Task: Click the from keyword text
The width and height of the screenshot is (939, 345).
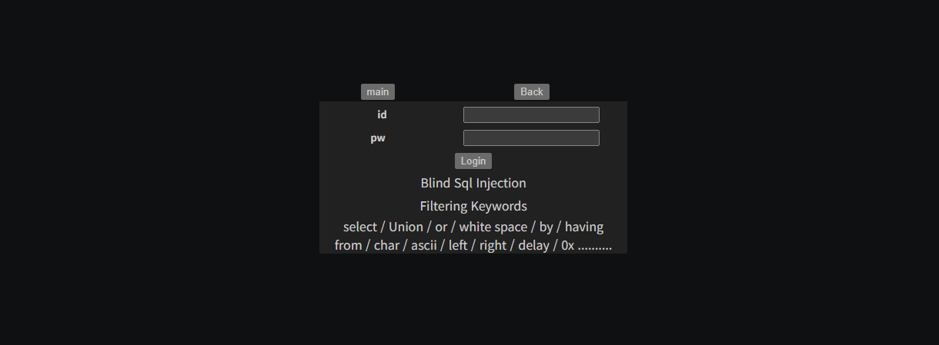Action: (348, 246)
